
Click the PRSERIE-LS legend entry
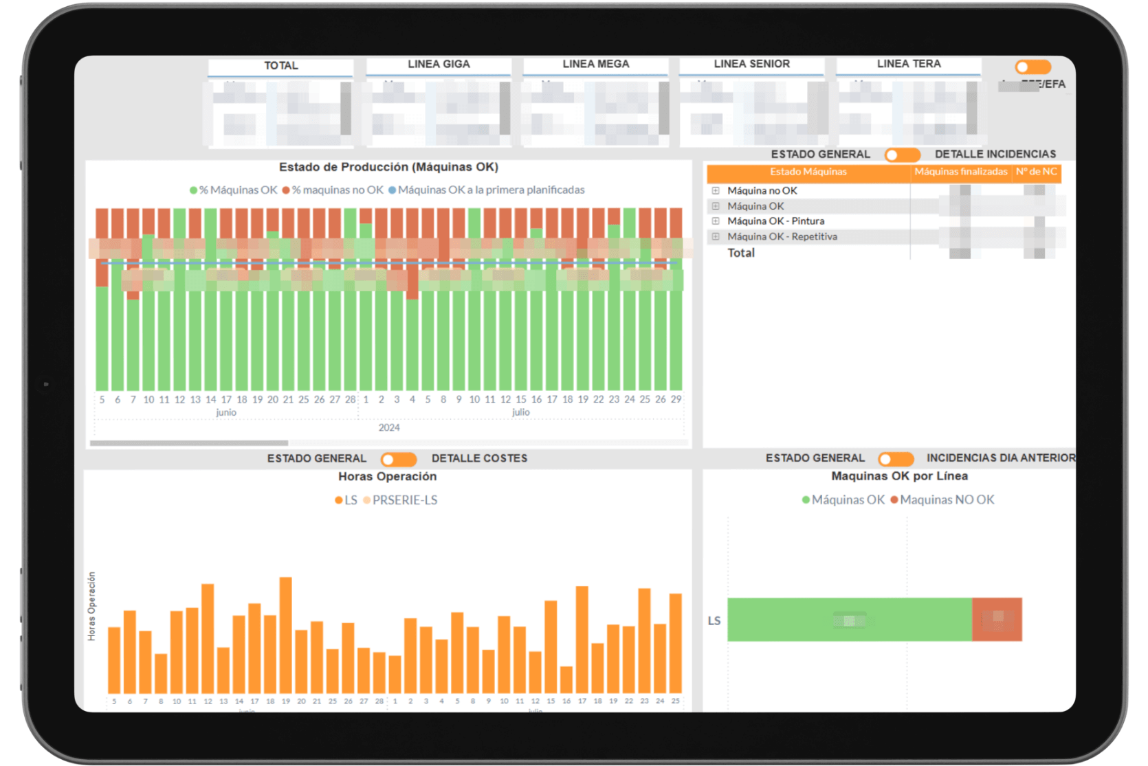coord(400,500)
